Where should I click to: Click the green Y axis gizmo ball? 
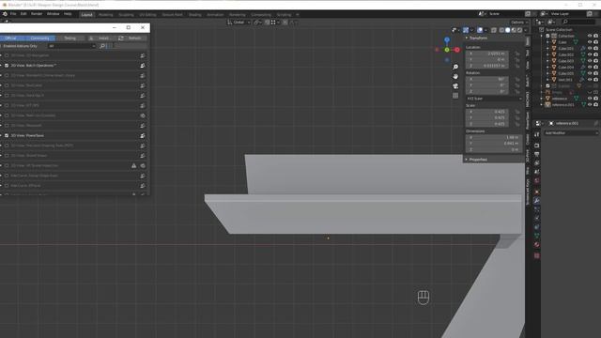[x=447, y=50]
